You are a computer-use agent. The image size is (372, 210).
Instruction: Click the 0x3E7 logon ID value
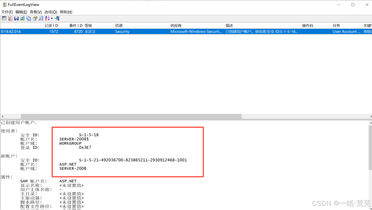coord(85,147)
